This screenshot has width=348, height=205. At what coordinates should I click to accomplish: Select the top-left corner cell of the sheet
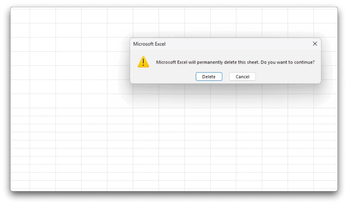pos(20,15)
